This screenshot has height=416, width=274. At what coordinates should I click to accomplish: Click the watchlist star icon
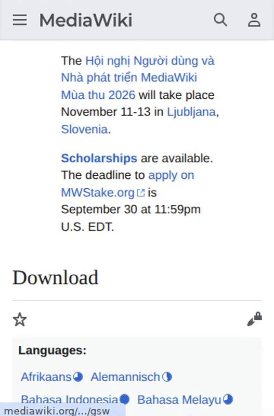[20, 319]
